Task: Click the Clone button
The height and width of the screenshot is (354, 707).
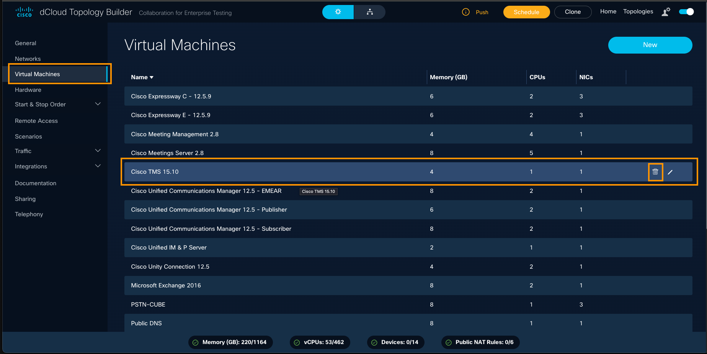Action: [573, 12]
